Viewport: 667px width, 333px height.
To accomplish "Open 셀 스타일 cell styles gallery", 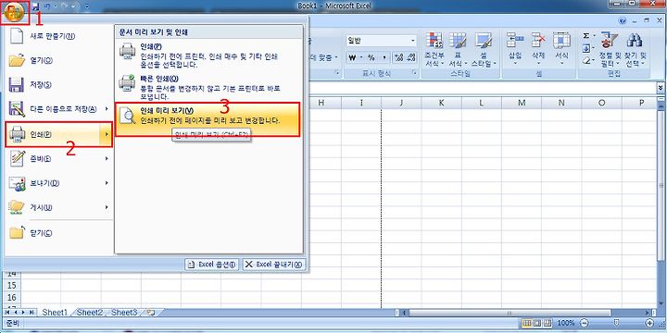I will (484, 49).
